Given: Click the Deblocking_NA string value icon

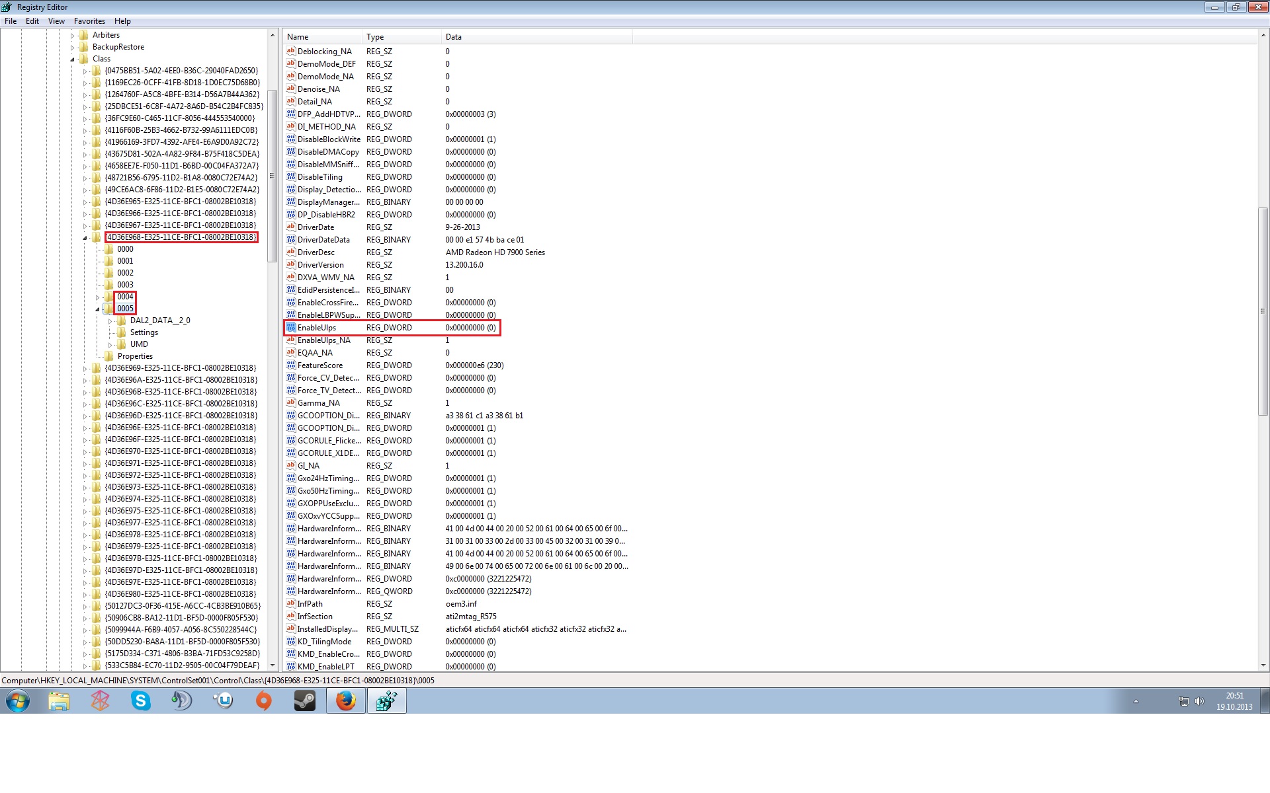Looking at the screenshot, I should (x=290, y=52).
